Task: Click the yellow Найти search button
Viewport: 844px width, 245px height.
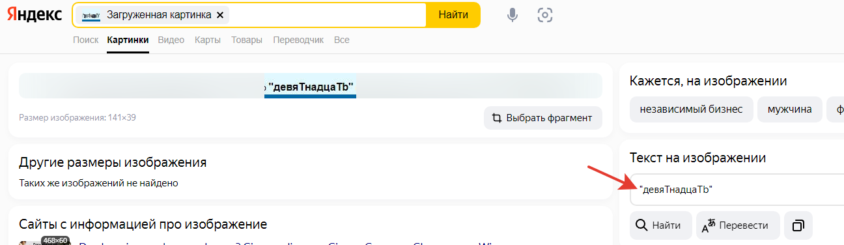Action: point(453,15)
